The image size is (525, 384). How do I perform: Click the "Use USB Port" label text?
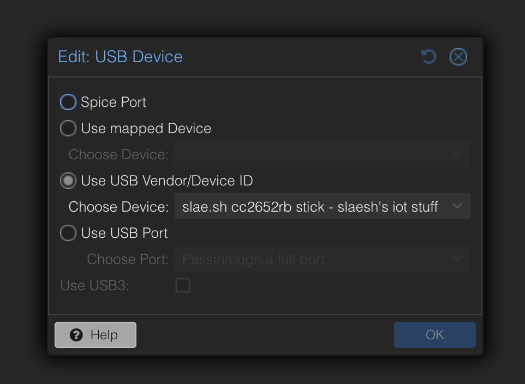(x=124, y=233)
